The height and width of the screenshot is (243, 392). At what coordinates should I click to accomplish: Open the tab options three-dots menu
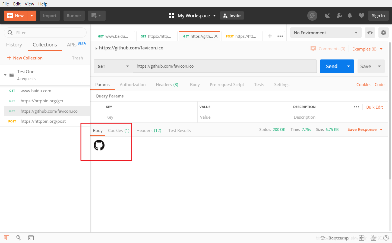(280, 36)
